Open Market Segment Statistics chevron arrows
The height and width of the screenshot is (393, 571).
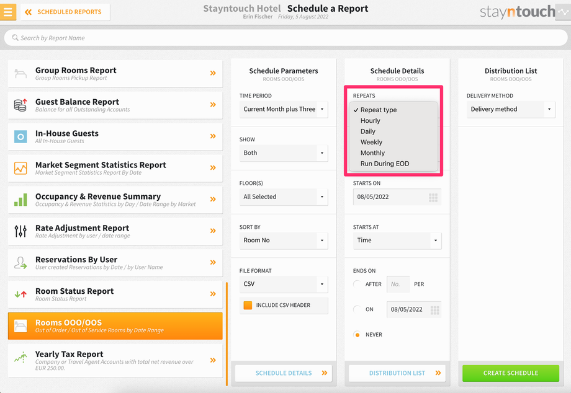[213, 167]
